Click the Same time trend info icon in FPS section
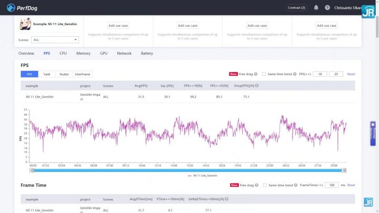Viewport: 379px width, 213px height. (x=295, y=74)
